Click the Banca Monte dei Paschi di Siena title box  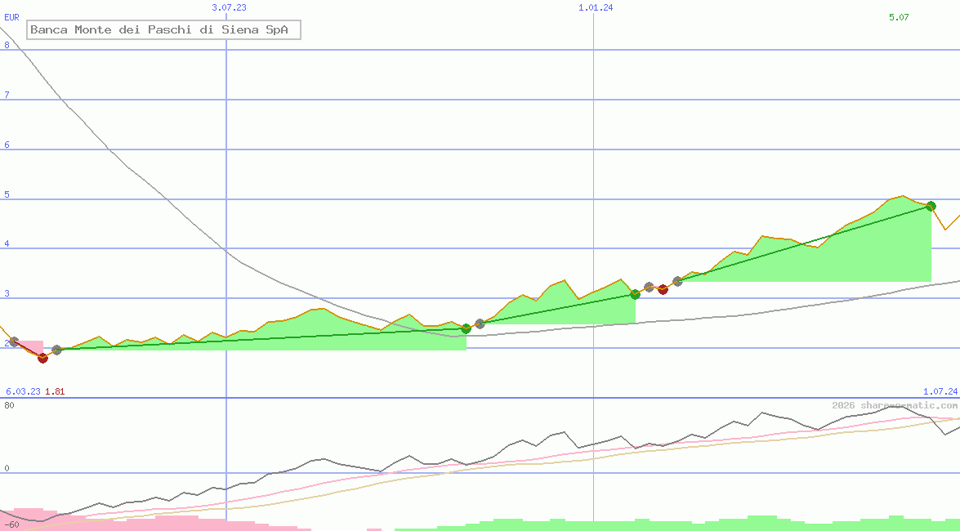163,30
